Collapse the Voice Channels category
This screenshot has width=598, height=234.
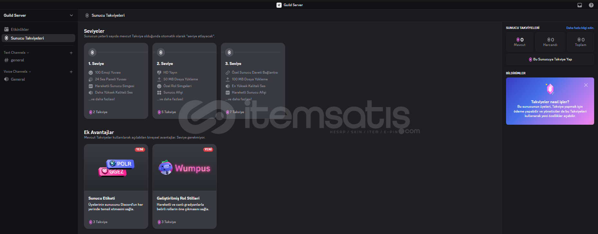[17, 71]
